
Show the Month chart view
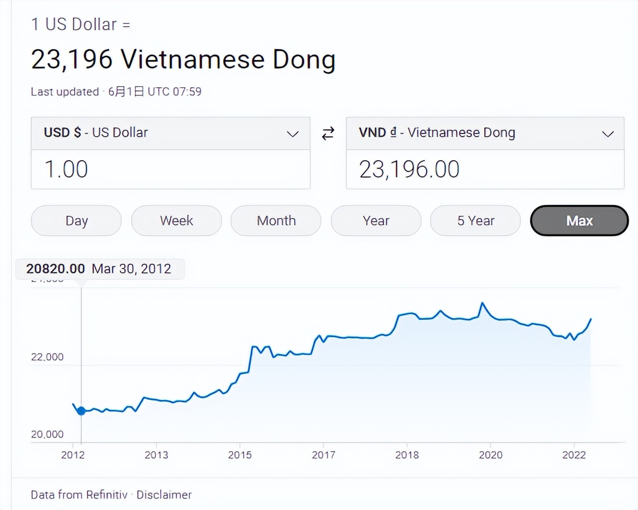pyautogui.click(x=276, y=221)
